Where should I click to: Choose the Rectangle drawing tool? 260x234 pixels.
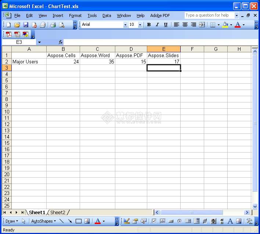coord(78,221)
